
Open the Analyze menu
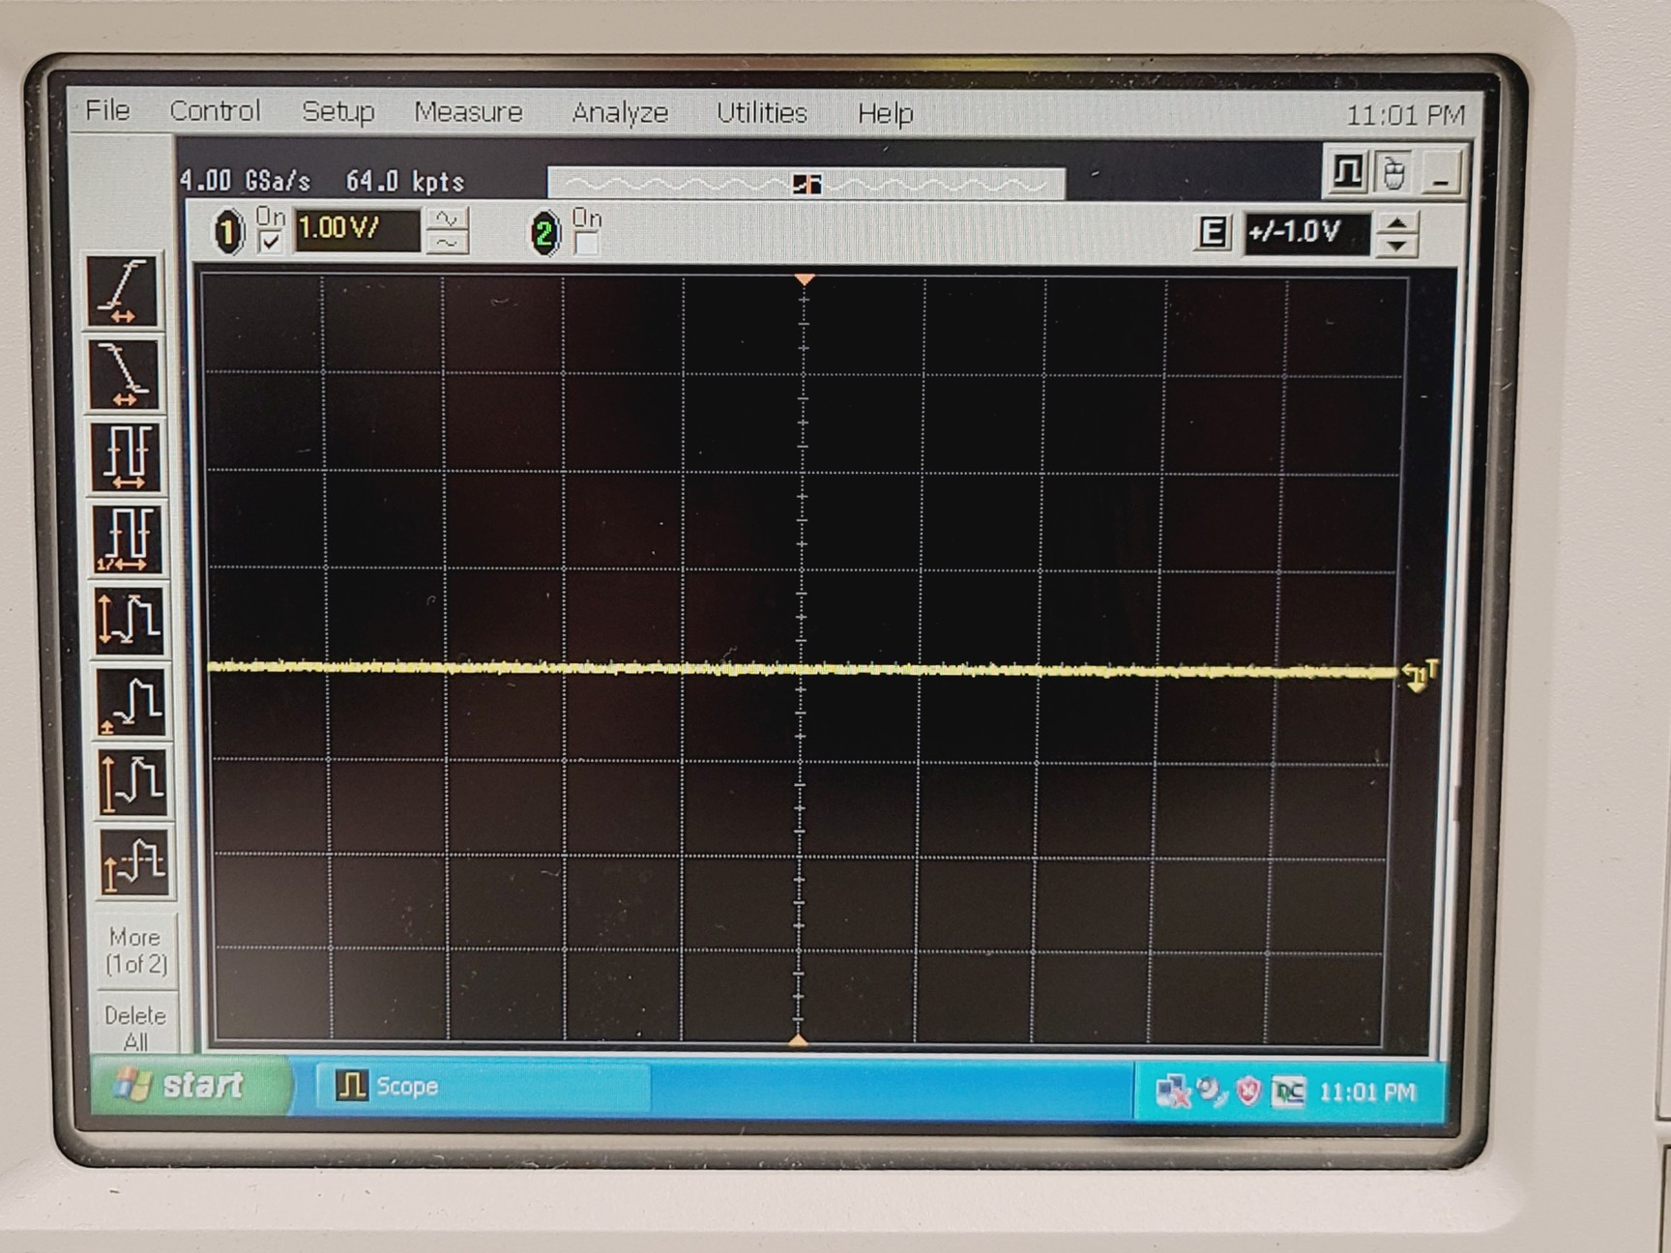[620, 113]
